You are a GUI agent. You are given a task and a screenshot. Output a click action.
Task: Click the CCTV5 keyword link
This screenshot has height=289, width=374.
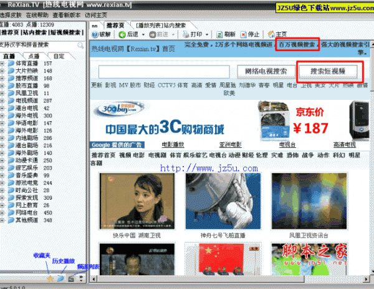point(166,85)
